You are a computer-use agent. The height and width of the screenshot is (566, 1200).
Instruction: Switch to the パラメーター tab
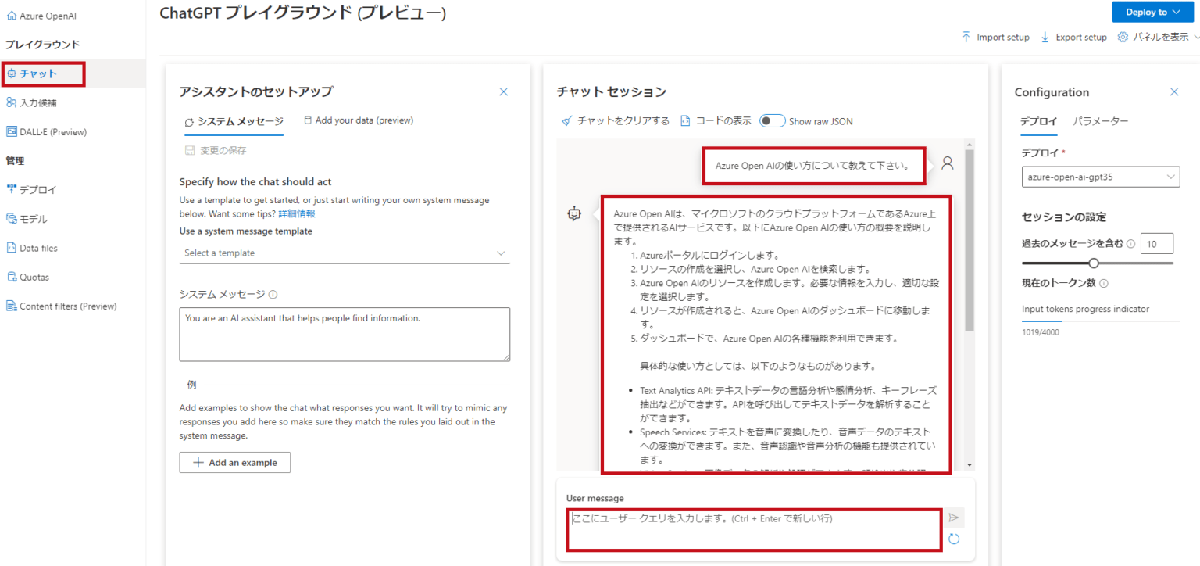(1101, 121)
